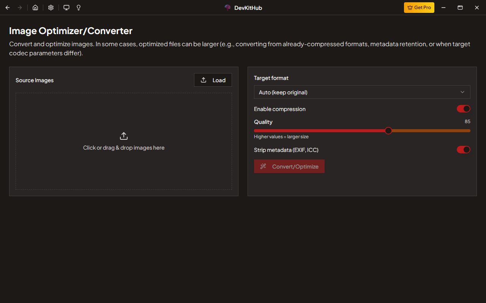The image size is (486, 303).
Task: Click the monitor display icon
Action: pyautogui.click(x=66, y=8)
